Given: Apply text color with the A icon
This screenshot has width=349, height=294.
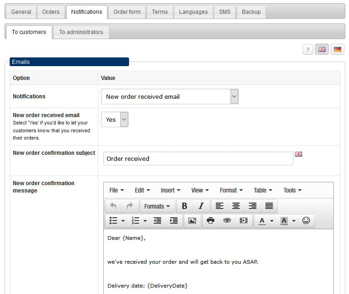Looking at the screenshot, I should tap(262, 220).
